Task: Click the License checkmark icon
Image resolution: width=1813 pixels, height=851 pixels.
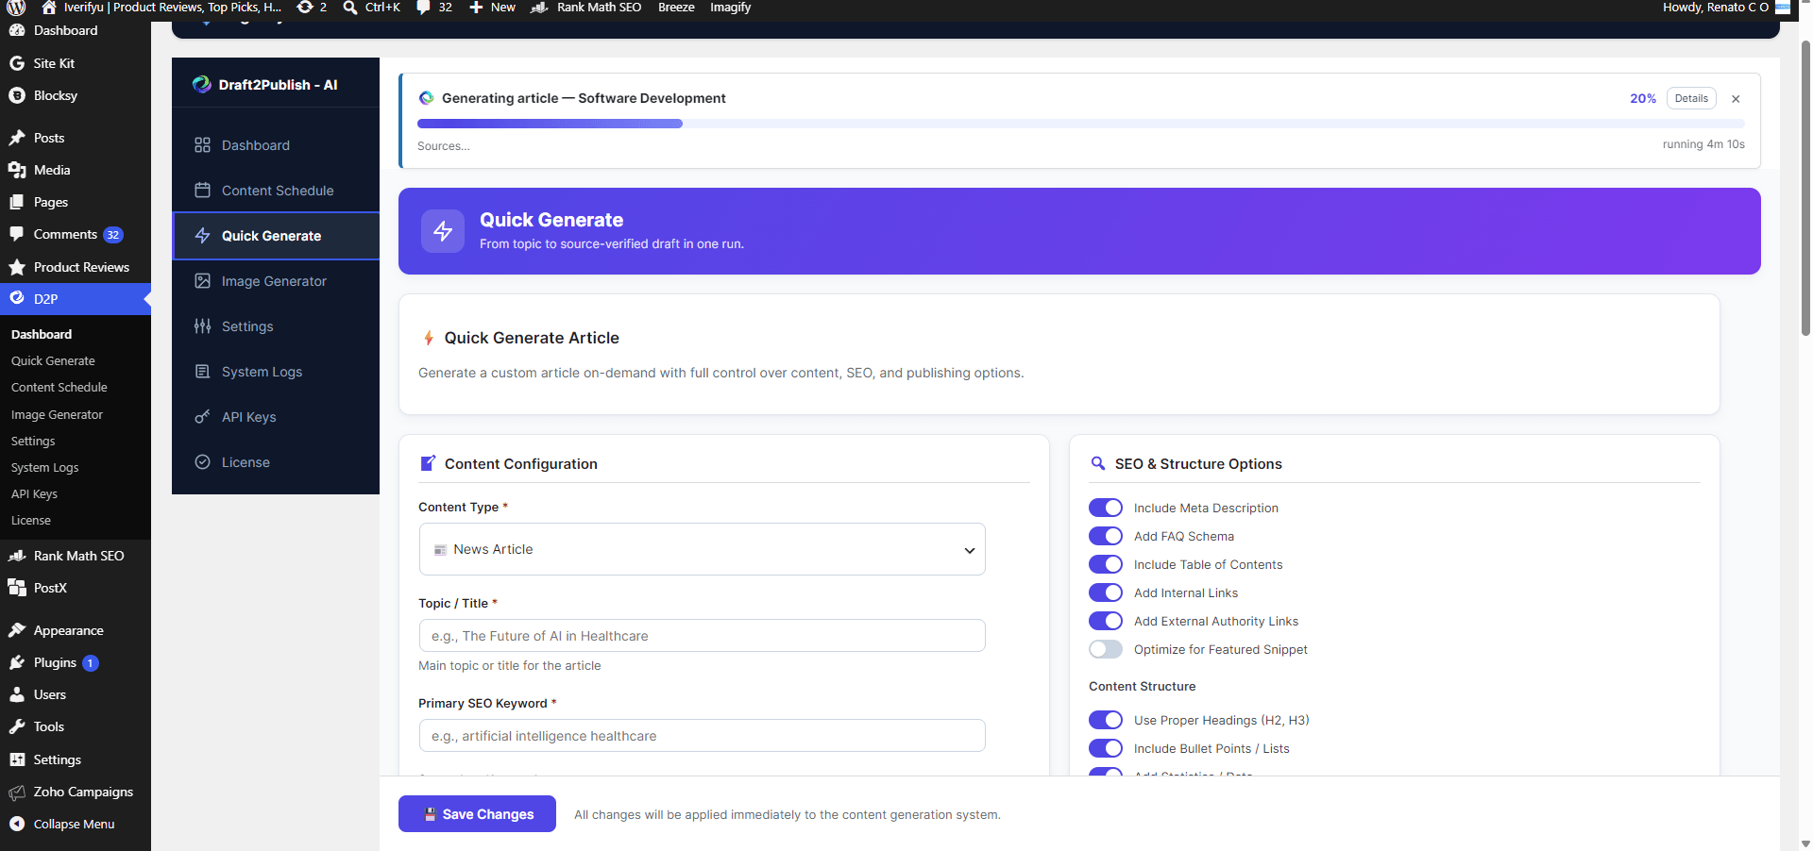Action: coord(202,462)
